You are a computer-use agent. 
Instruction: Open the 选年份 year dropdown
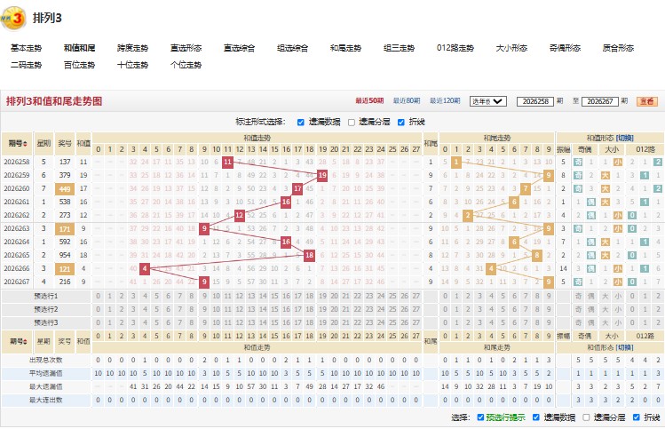487,101
